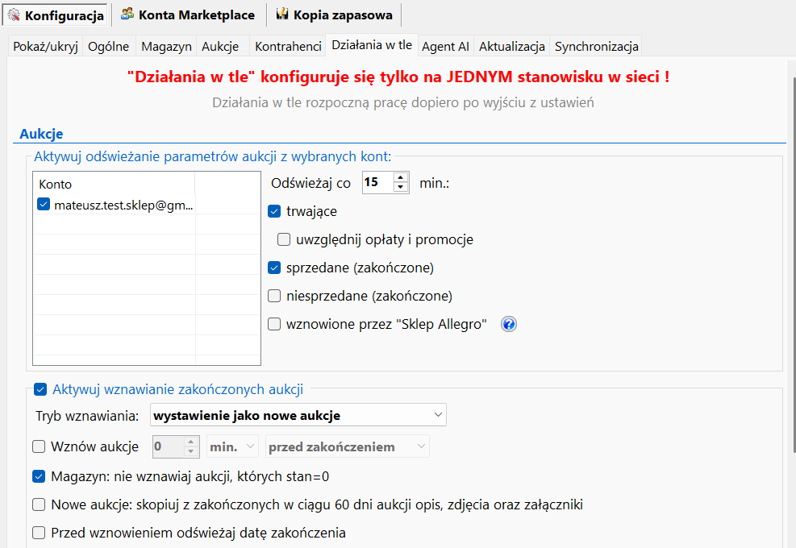This screenshot has height=548, width=796.
Task: Disable Aktywuj wznawianie zakończonych aukcji
Action: 40,390
